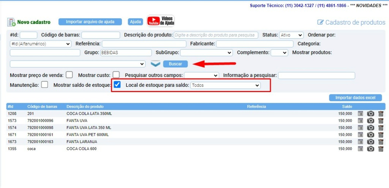The image size is (389, 188).
Task: Click camera icon for FANTA UVA PET 600ML
Action: [x=370, y=135]
